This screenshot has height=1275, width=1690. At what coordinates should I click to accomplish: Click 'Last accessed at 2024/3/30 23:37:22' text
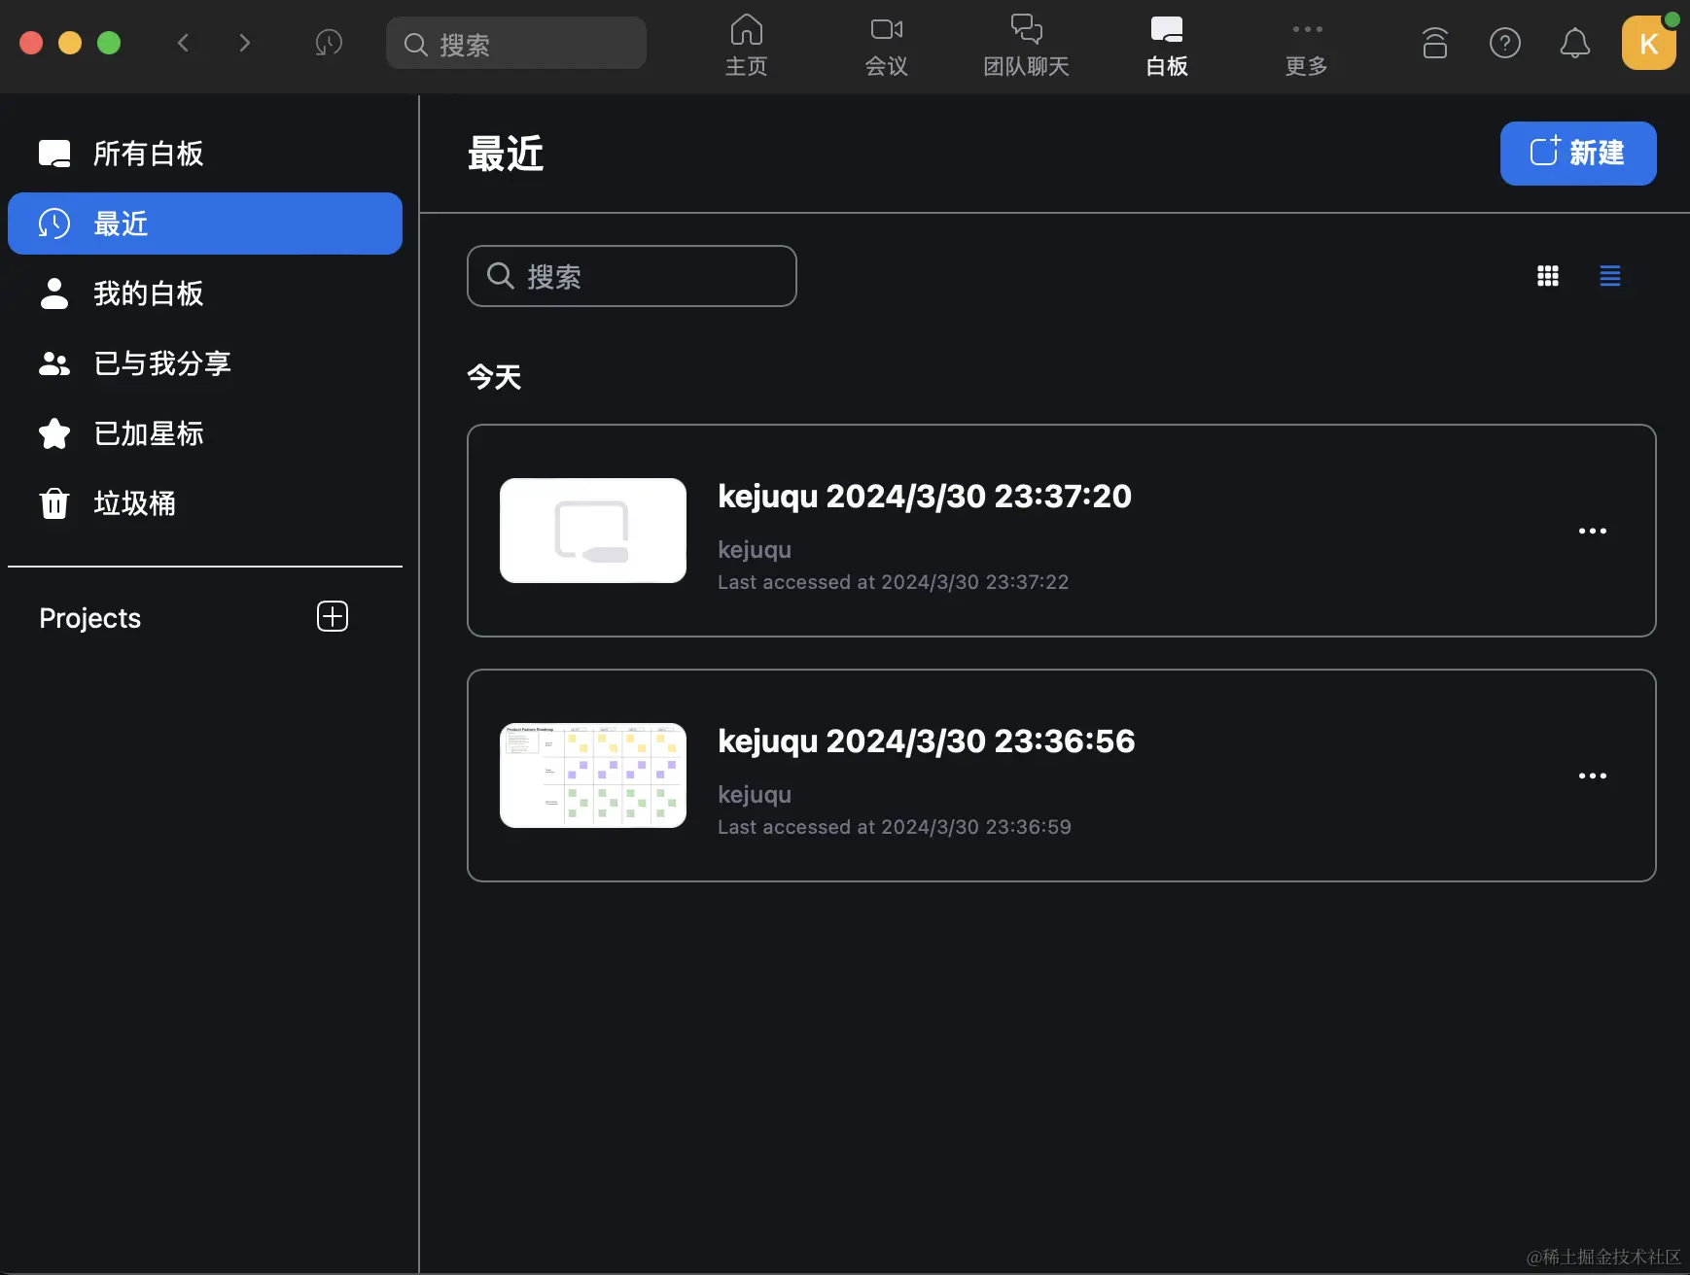tap(894, 582)
